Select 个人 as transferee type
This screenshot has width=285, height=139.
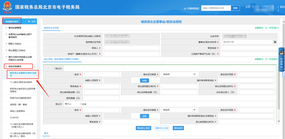click(65, 104)
